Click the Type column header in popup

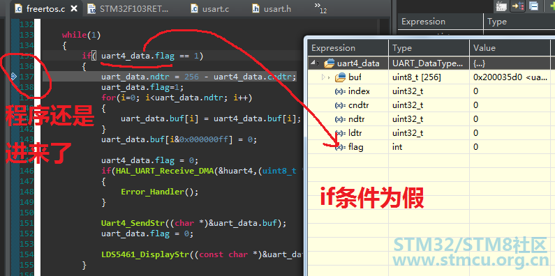429,48
